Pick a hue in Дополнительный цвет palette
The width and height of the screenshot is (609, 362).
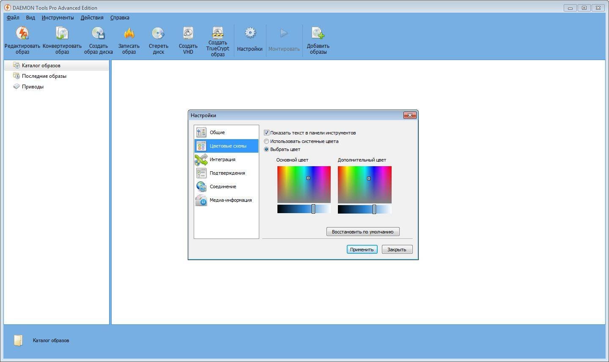point(365,184)
